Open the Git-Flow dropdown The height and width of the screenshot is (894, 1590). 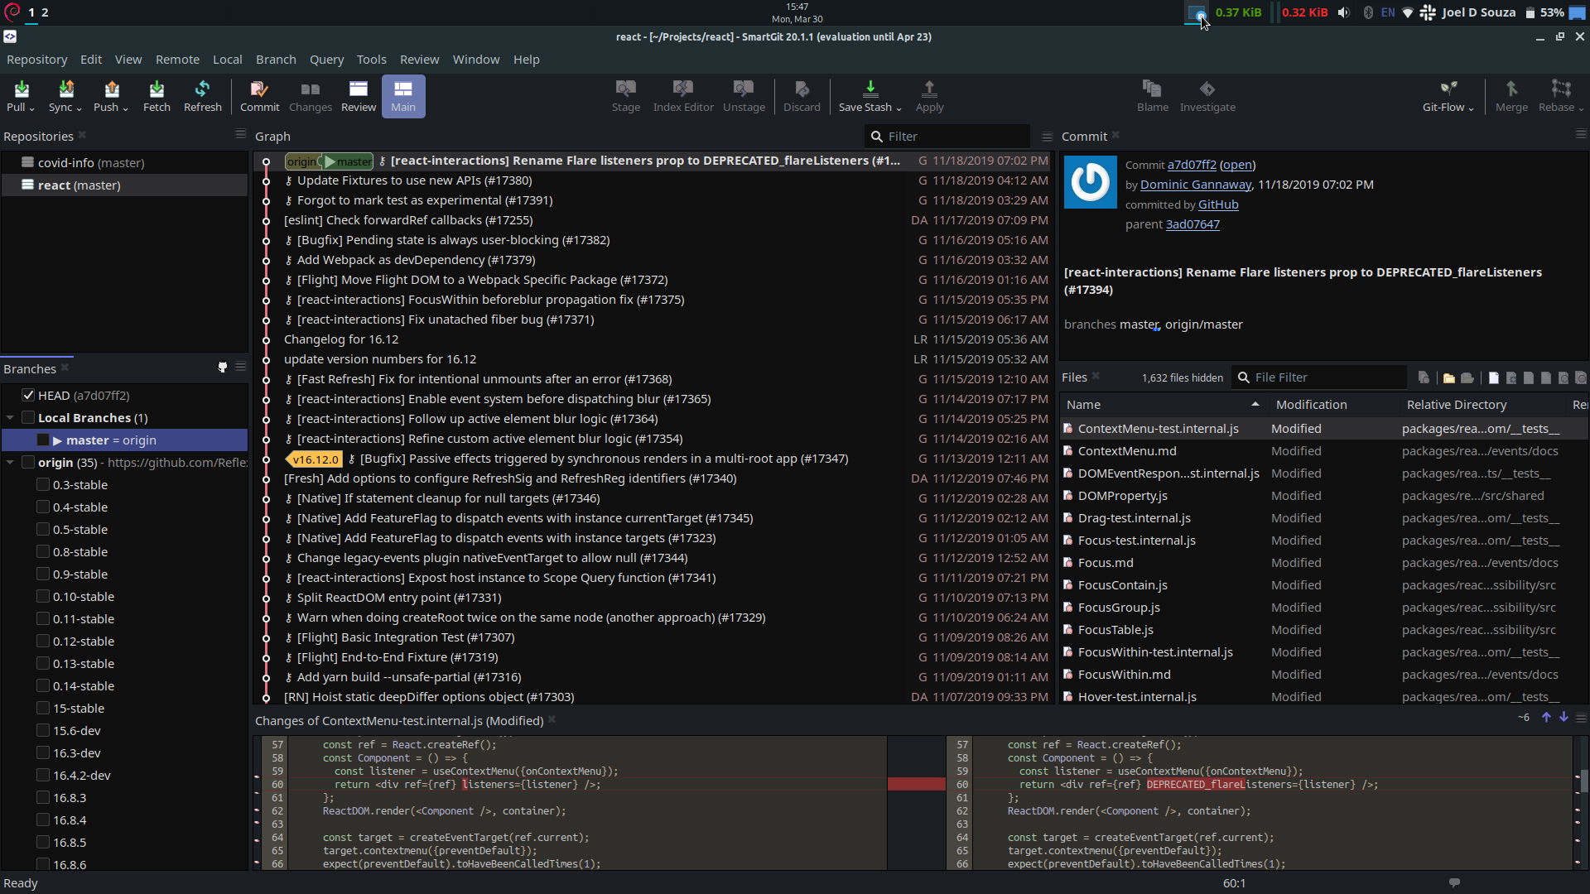(1448, 96)
